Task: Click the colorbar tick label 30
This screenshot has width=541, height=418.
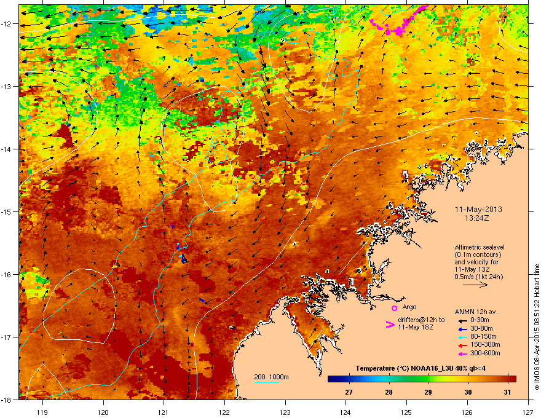Action: (x=468, y=392)
